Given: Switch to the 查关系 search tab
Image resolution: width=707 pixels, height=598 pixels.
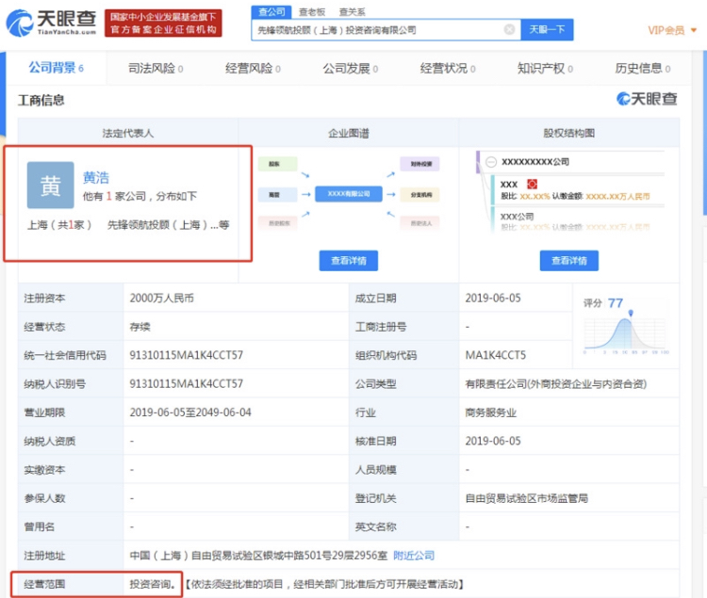Looking at the screenshot, I should click(352, 11).
